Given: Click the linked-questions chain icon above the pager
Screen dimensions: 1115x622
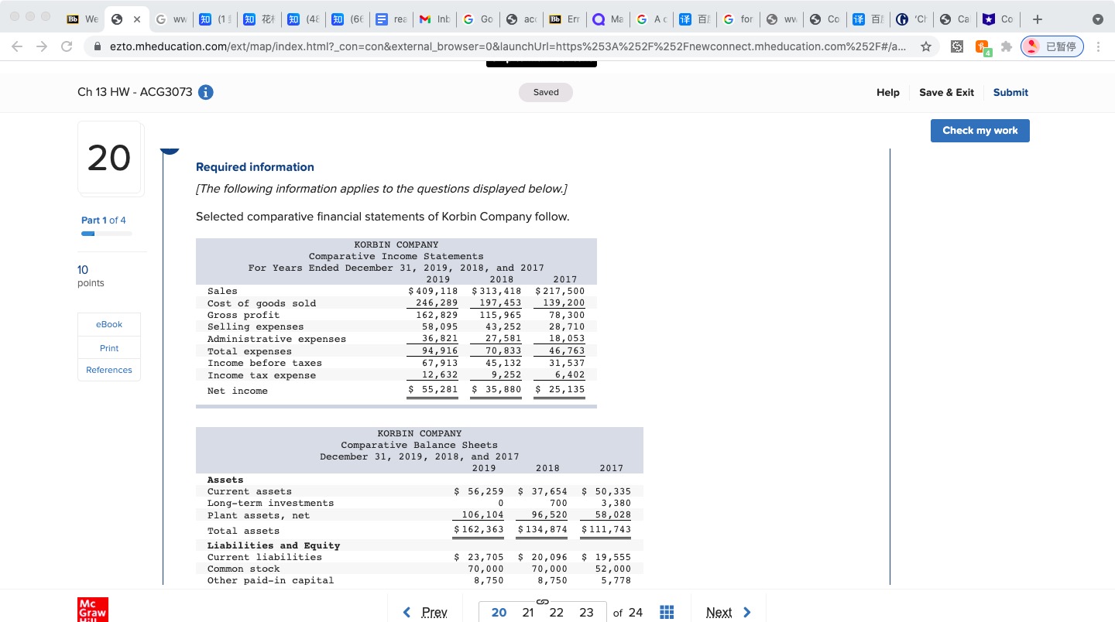Looking at the screenshot, I should click(542, 601).
